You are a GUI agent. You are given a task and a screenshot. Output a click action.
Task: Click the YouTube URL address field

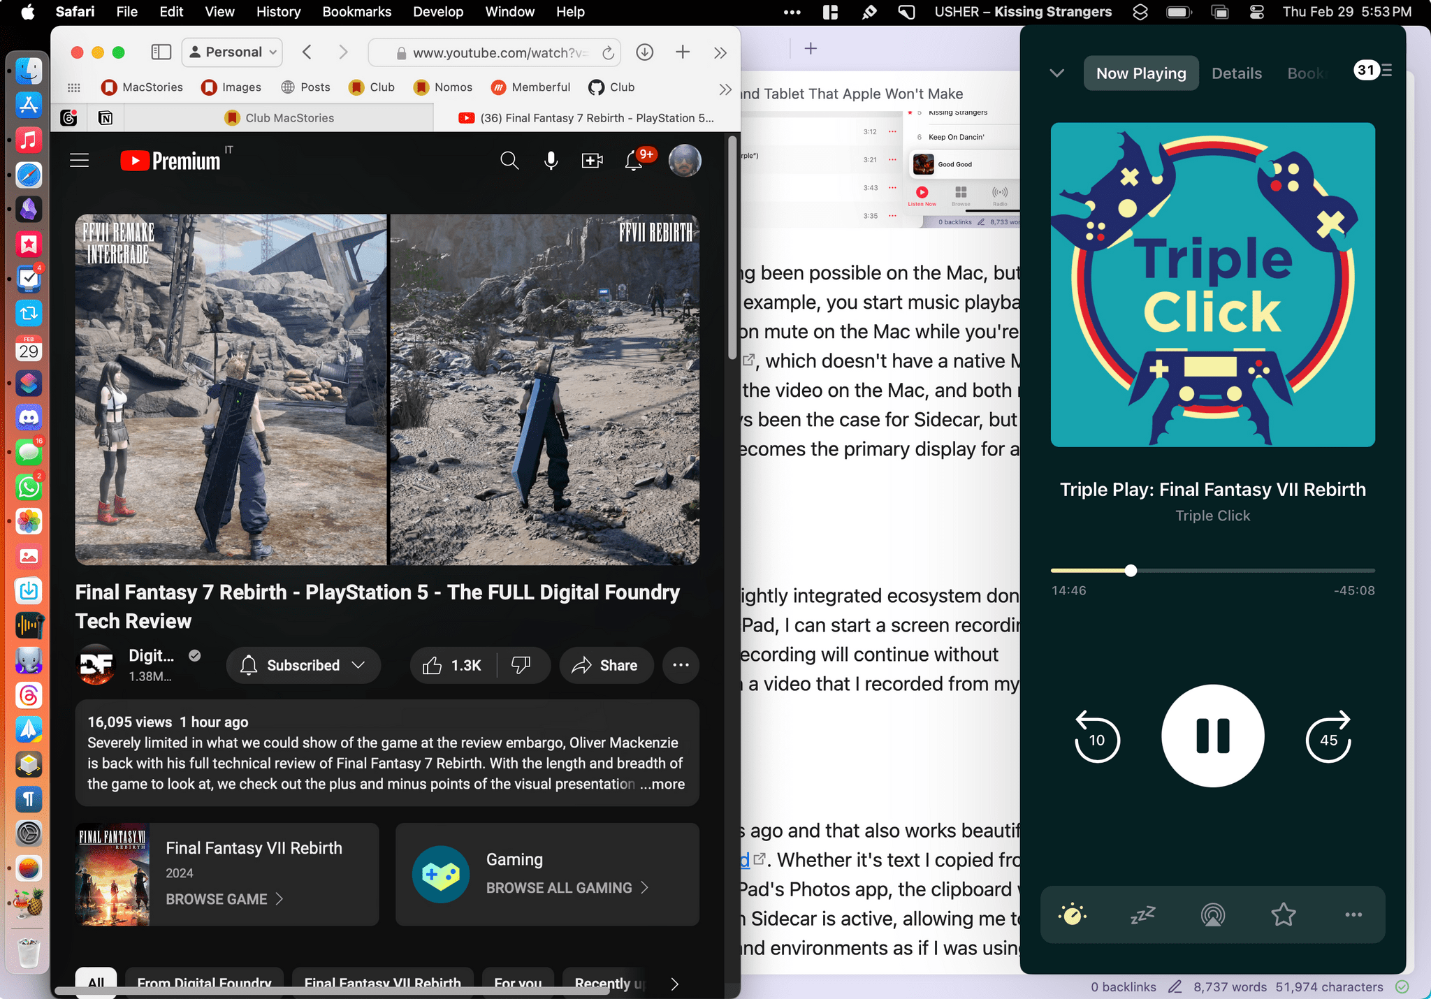(495, 53)
